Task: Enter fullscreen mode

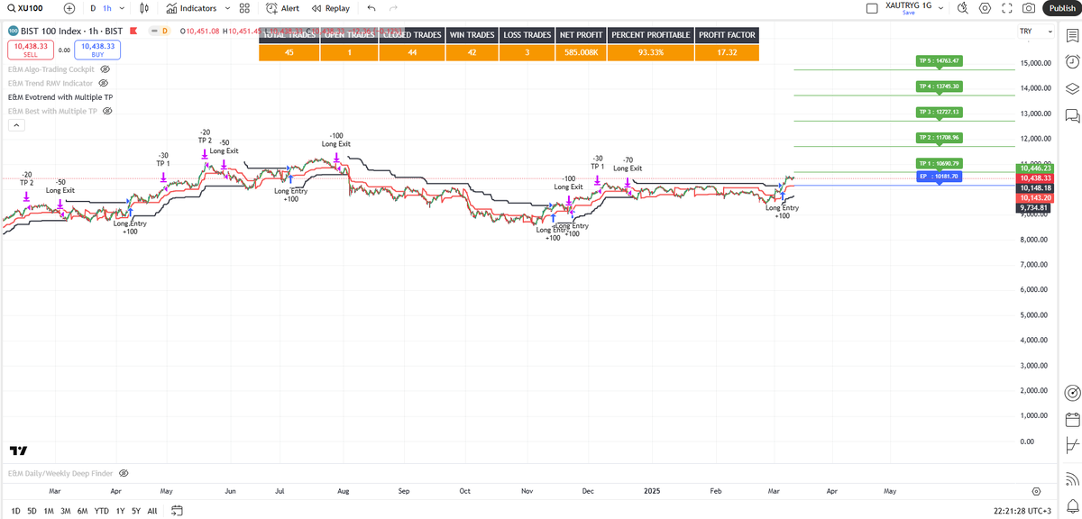Action: click(1007, 8)
